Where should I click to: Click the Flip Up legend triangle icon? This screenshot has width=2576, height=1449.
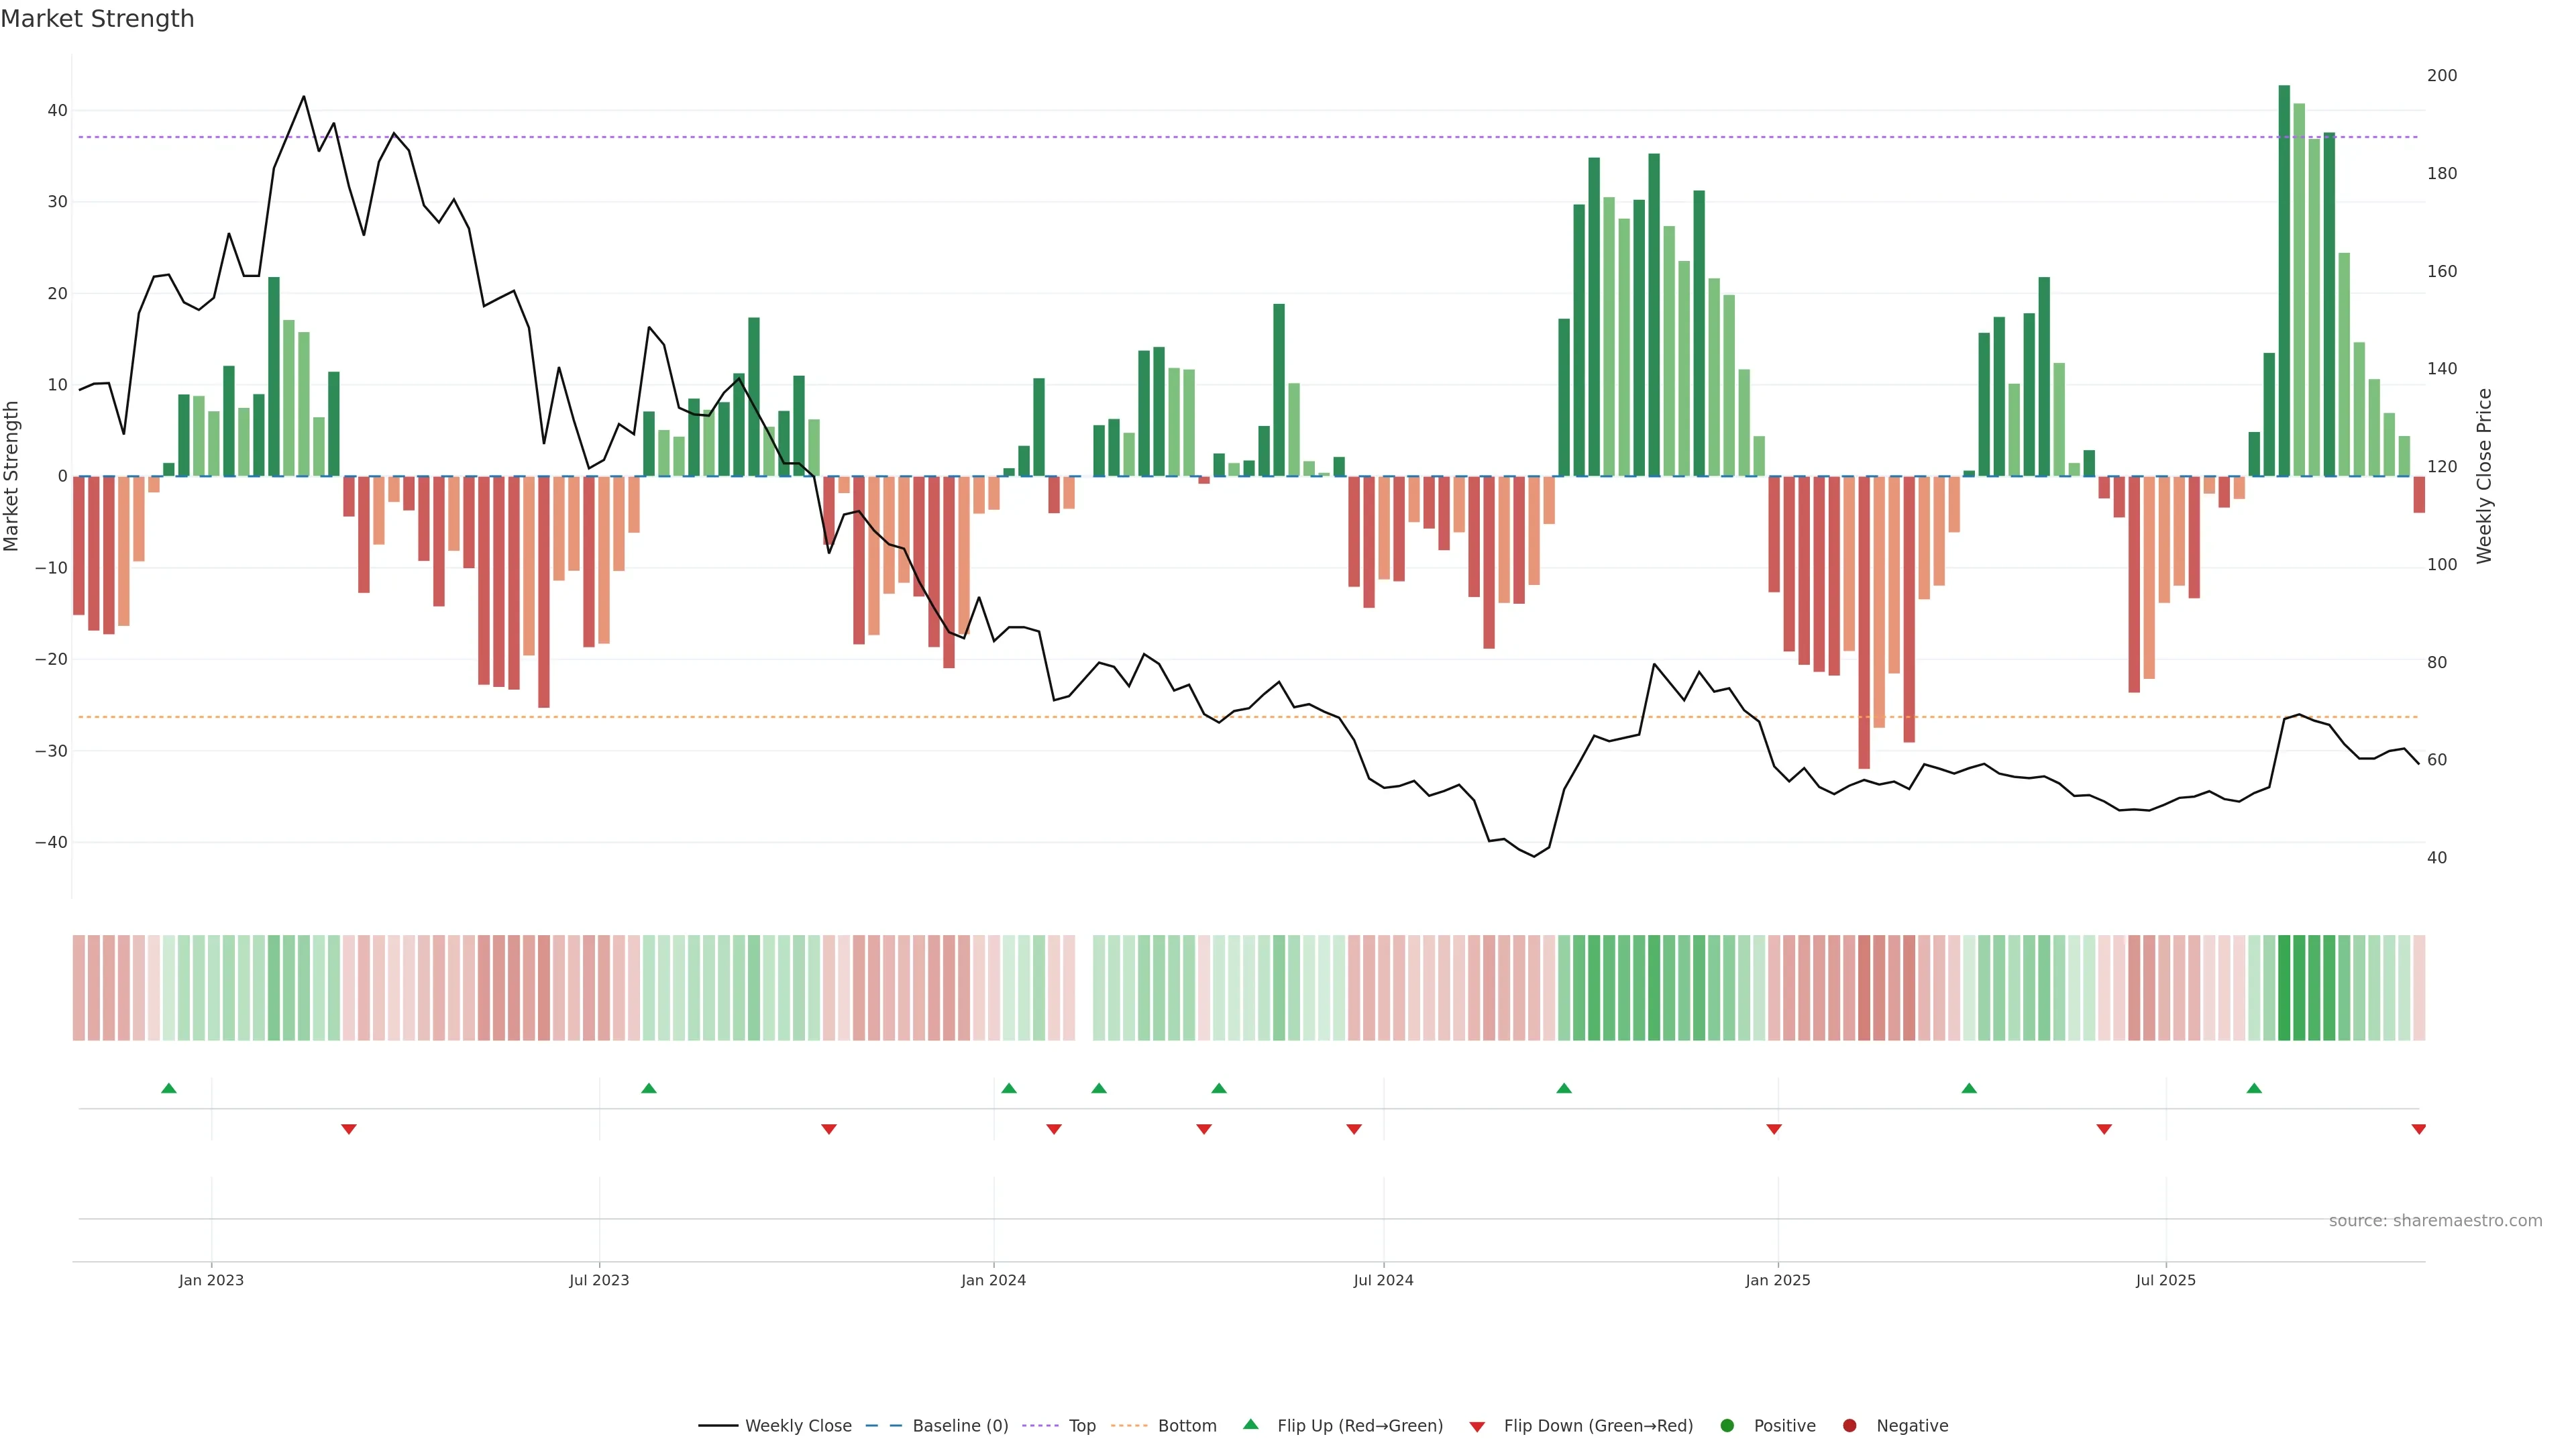1250,1424
